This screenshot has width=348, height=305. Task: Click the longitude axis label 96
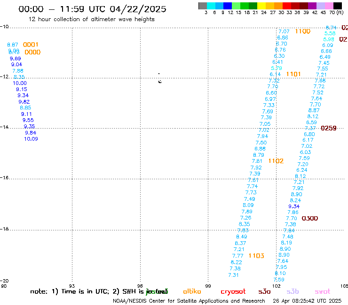[x=140, y=286]
